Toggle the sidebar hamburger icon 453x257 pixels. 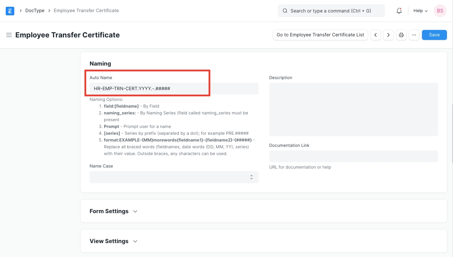pos(9,35)
